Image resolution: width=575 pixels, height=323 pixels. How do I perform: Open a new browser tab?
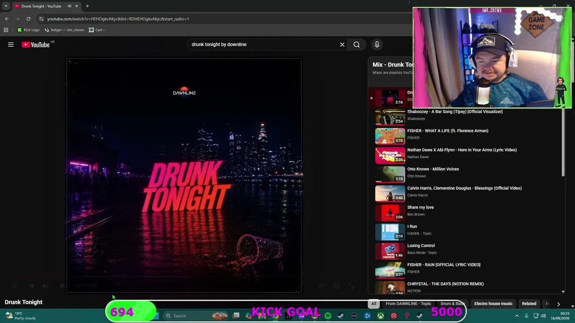pos(87,6)
